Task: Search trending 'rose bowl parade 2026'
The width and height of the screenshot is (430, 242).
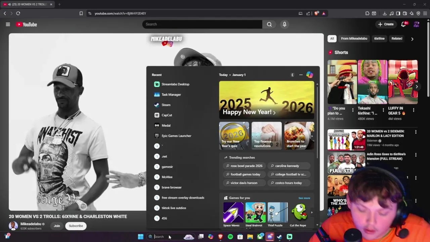Action: pyautogui.click(x=244, y=166)
